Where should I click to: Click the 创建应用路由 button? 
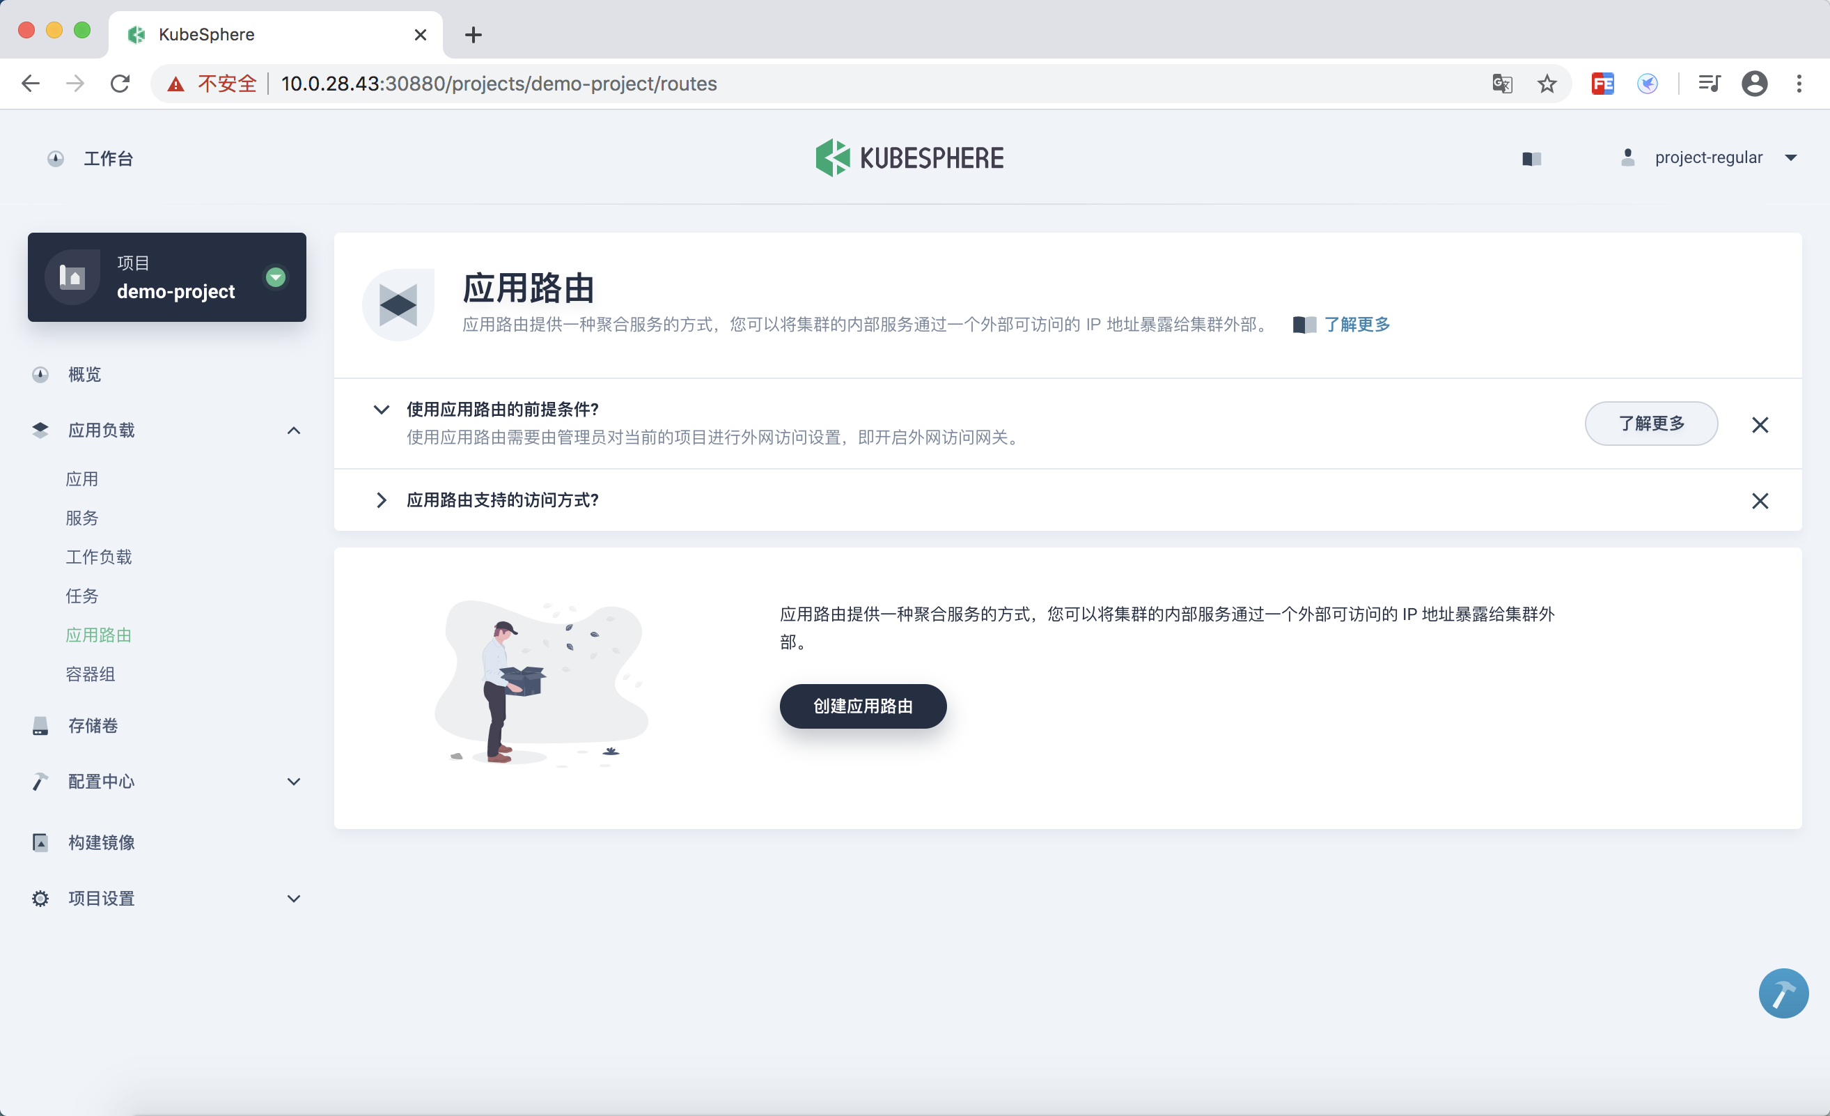862,706
